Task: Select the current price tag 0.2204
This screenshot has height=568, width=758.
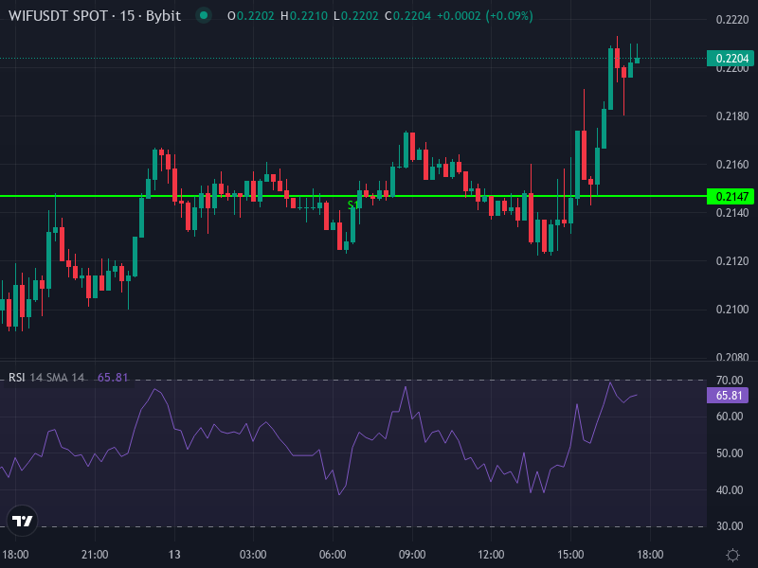Action: (x=731, y=58)
